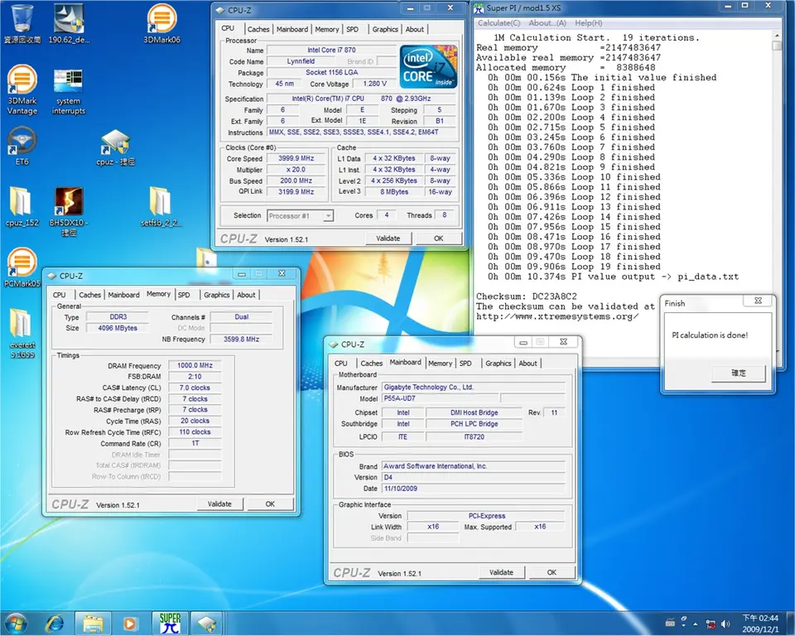Open Internet Explorer from the taskbar
This screenshot has height=636, width=795.
click(x=55, y=622)
